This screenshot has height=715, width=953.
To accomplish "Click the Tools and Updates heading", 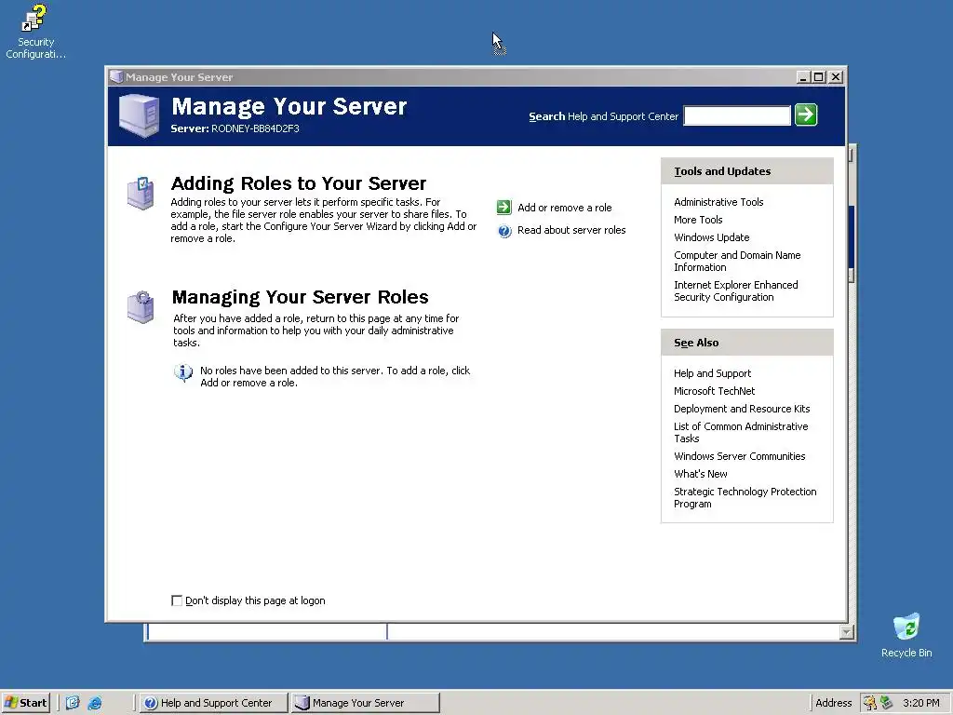I will click(x=722, y=171).
